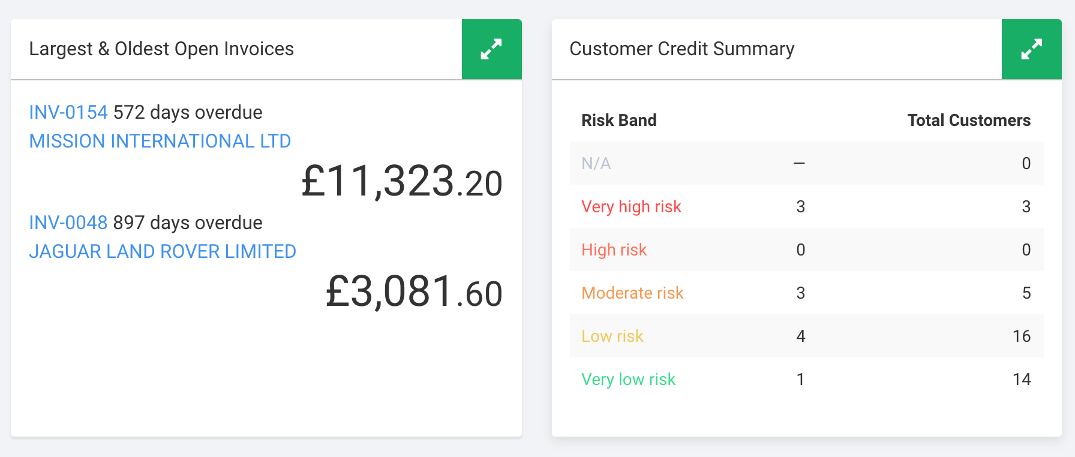The height and width of the screenshot is (457, 1075).
Task: Open MISSION INTERNATIONAL LTD customer link
Action: tap(160, 141)
